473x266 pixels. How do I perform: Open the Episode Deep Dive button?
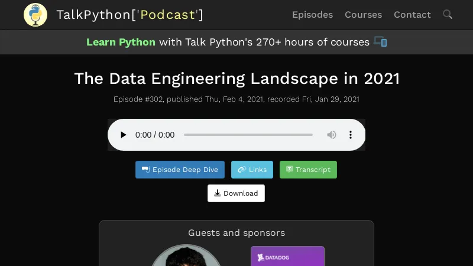[x=180, y=170]
